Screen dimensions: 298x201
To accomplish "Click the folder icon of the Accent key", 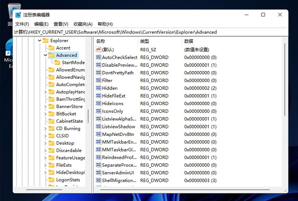I will [x=52, y=48].
